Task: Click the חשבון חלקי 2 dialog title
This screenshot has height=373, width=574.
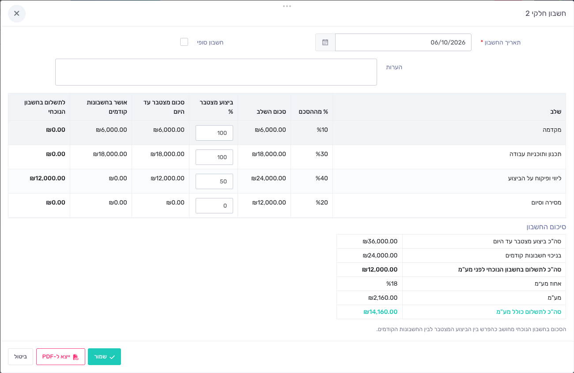Action: pyautogui.click(x=546, y=13)
